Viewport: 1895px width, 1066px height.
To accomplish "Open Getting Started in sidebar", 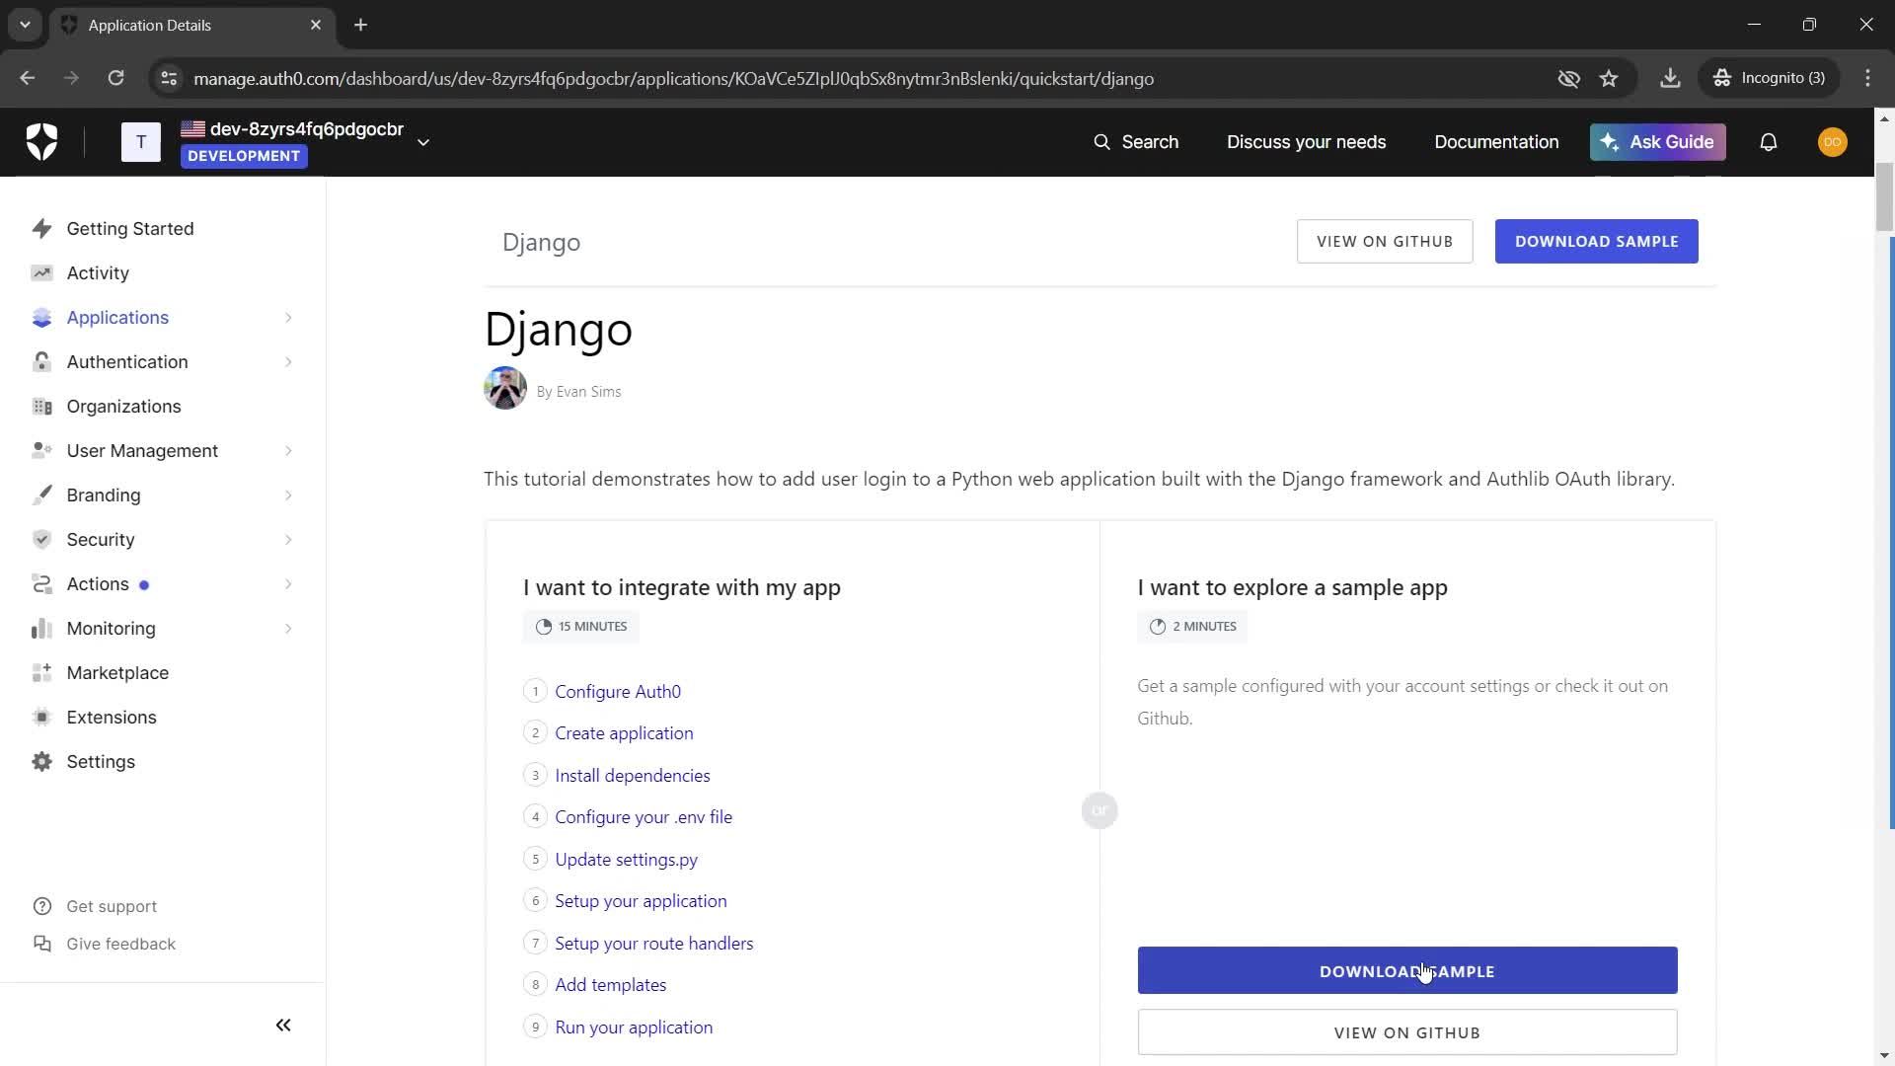I will point(130,229).
